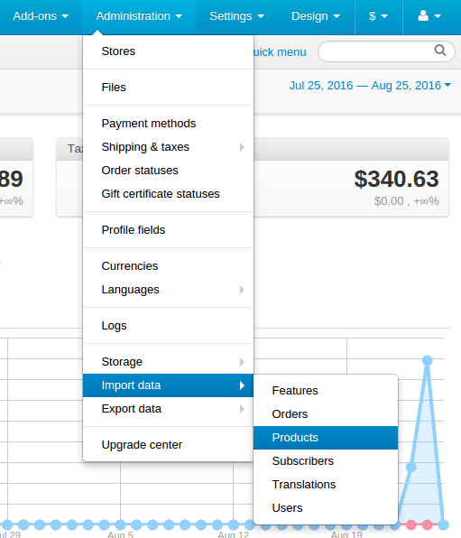Focus the top search input field

(386, 51)
